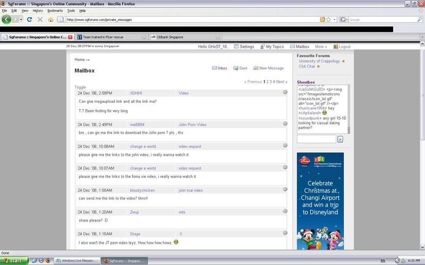Click the Stop loading button

coord(40,20)
